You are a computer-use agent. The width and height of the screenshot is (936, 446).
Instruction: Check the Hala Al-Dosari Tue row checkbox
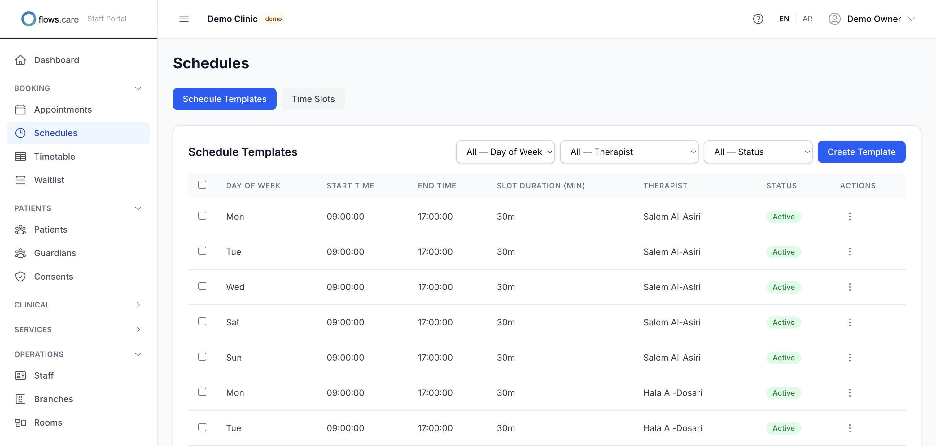(202, 427)
